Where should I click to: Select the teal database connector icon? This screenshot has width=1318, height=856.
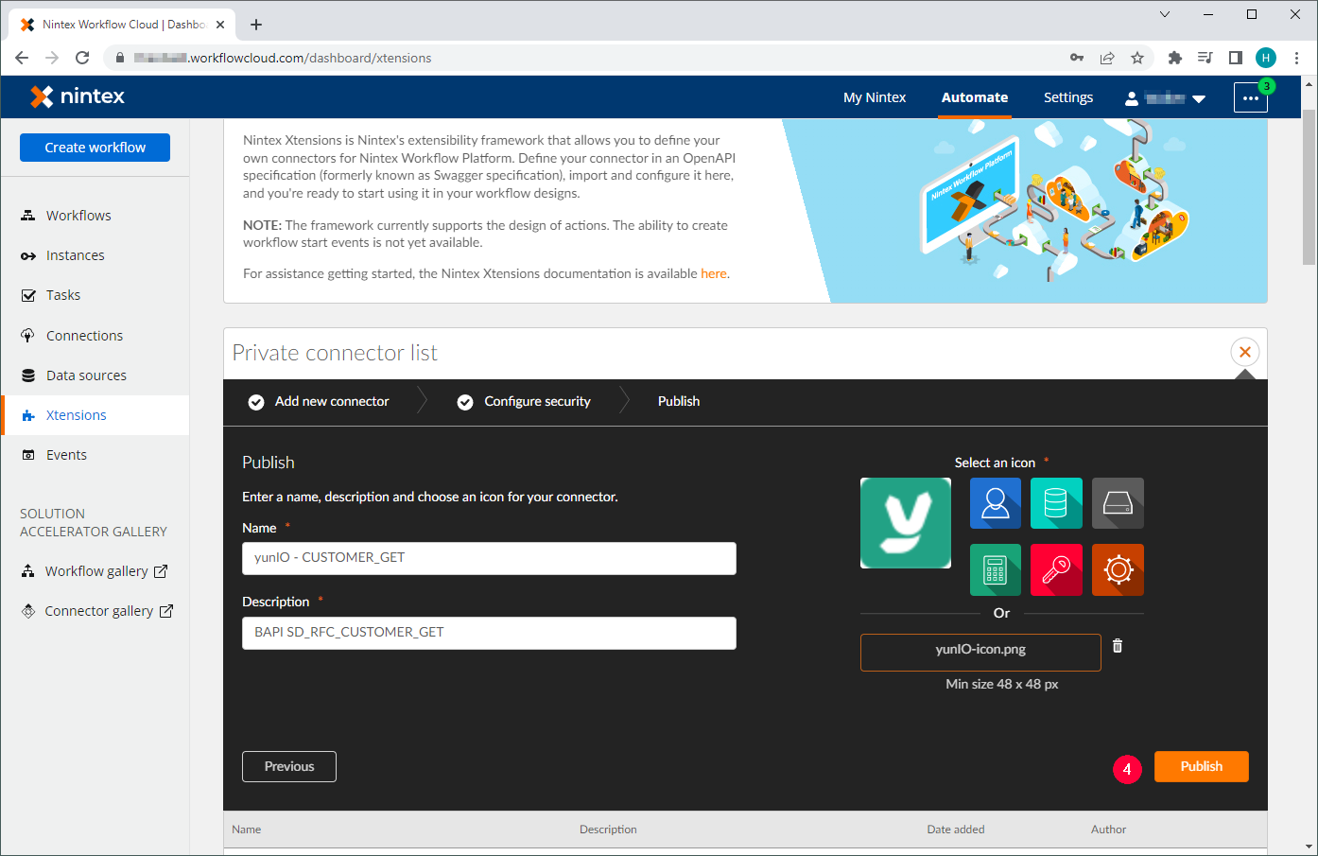click(x=1056, y=503)
